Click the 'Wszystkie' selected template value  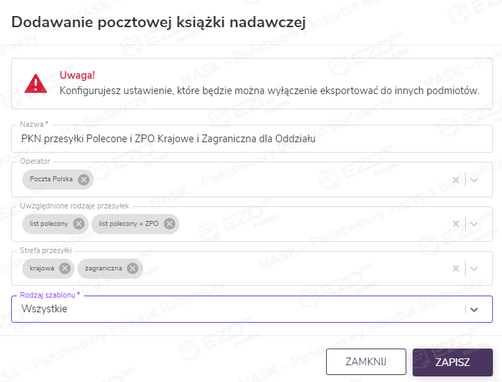[x=45, y=309]
